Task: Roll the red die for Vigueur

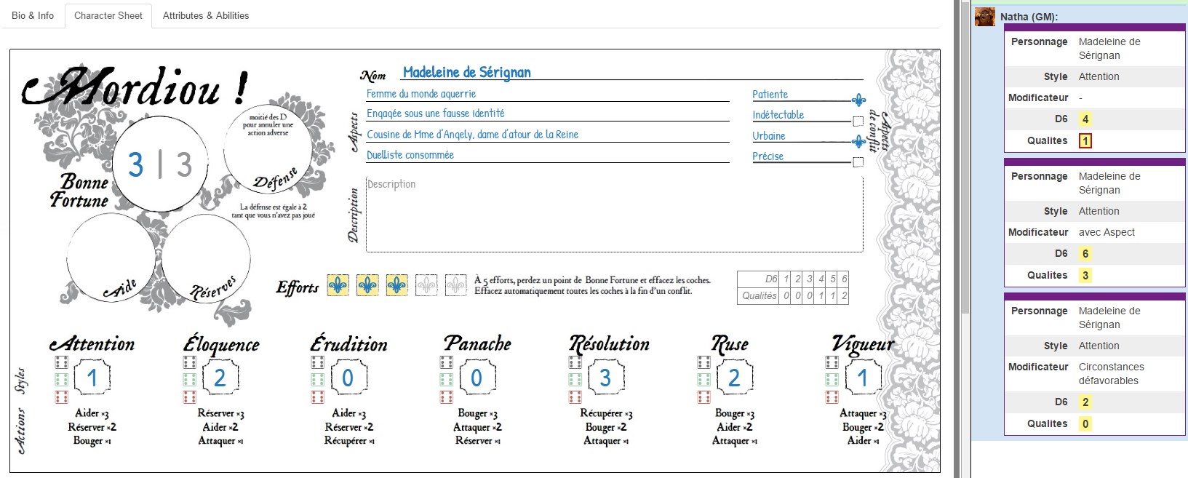Action: [x=832, y=397]
